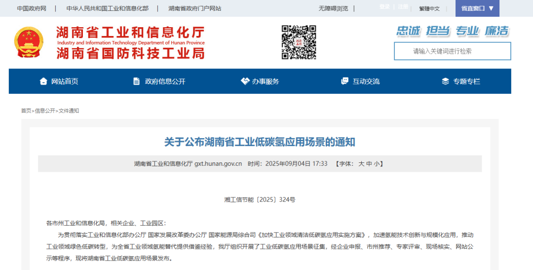Go to 信息公开 in the breadcrumb

pyautogui.click(x=45, y=111)
